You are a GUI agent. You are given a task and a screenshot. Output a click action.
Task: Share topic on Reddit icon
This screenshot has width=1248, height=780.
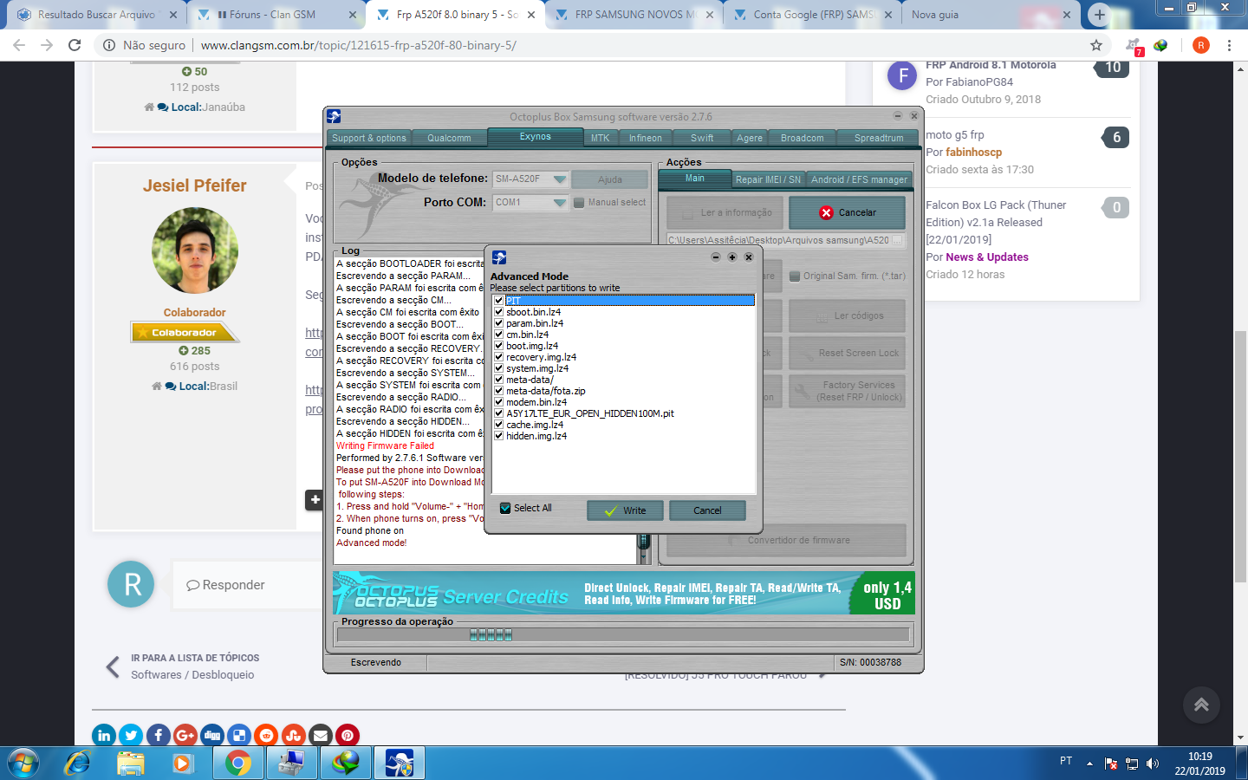(x=266, y=736)
